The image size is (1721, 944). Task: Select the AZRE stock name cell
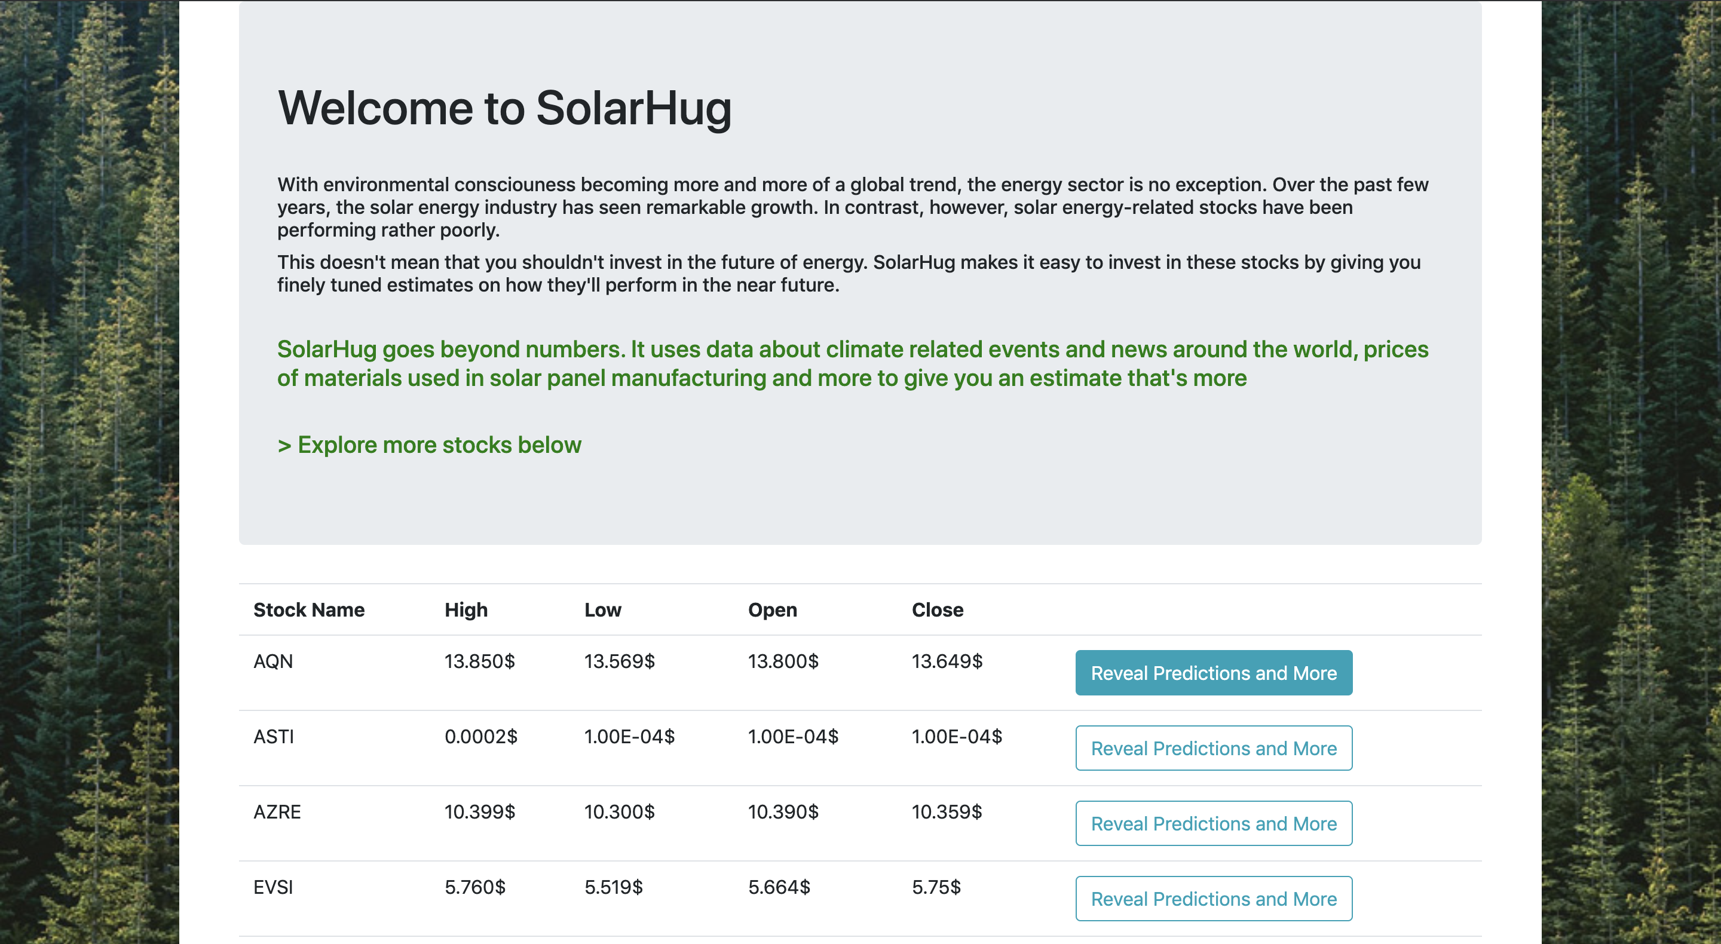pyautogui.click(x=277, y=813)
